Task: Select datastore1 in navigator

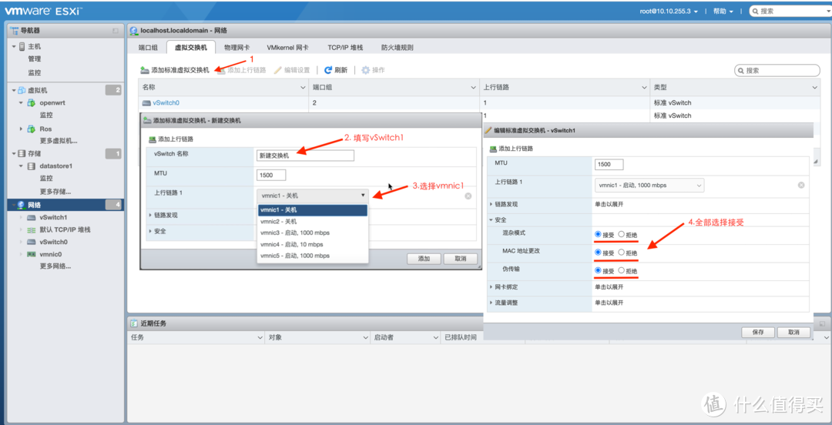Action: [55, 166]
